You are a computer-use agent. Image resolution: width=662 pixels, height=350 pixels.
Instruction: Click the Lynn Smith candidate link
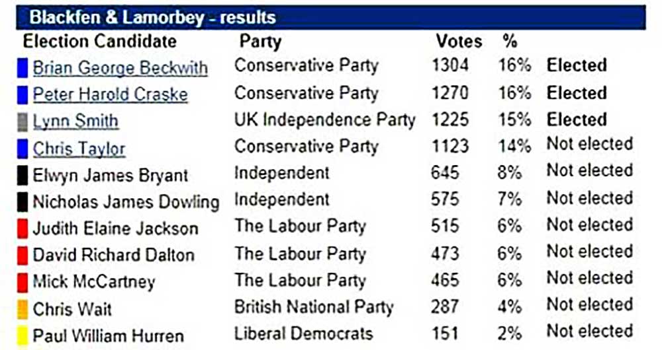[75, 121]
